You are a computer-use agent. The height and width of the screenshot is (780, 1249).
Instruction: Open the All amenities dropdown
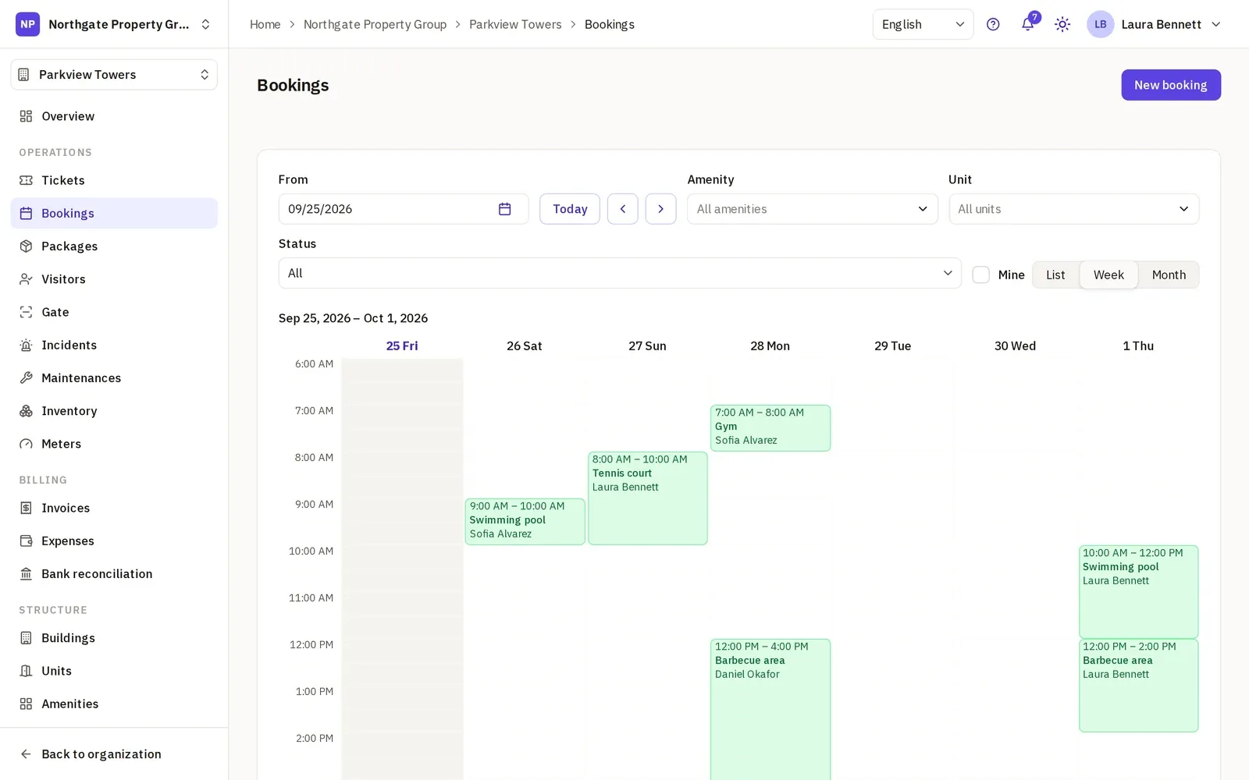[813, 209]
